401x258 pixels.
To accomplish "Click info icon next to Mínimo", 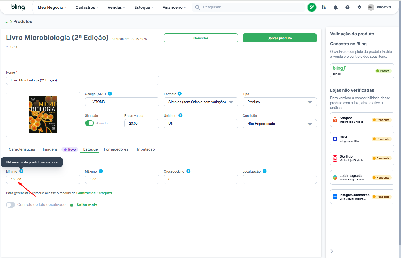I will [x=21, y=171].
